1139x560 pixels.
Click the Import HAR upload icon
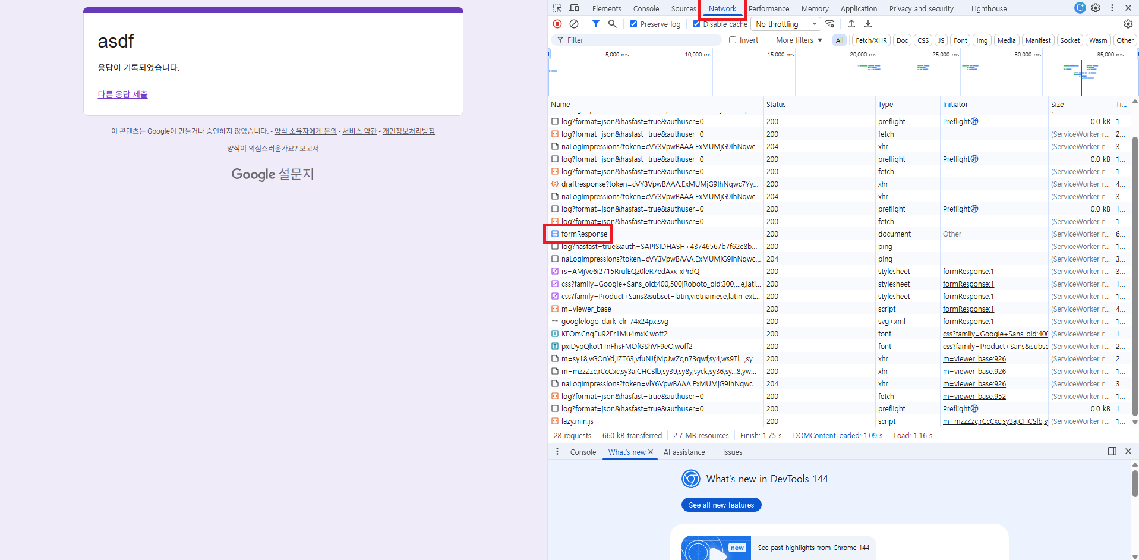pos(851,24)
